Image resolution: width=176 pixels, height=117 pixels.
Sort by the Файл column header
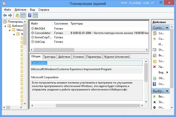(x=41, y=24)
